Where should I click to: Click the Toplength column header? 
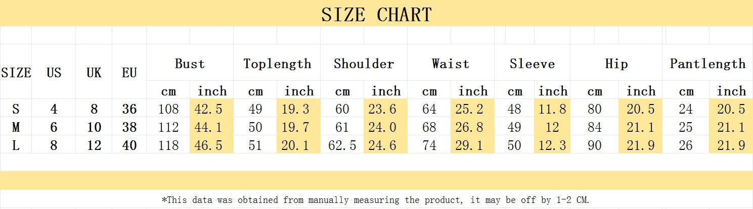pyautogui.click(x=277, y=64)
